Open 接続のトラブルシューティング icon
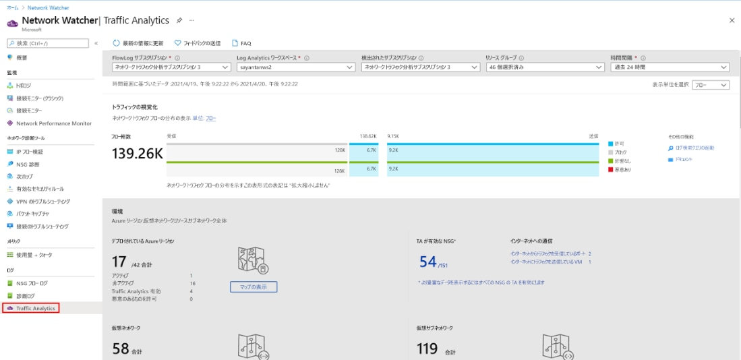The height and width of the screenshot is (360, 741). pos(10,227)
